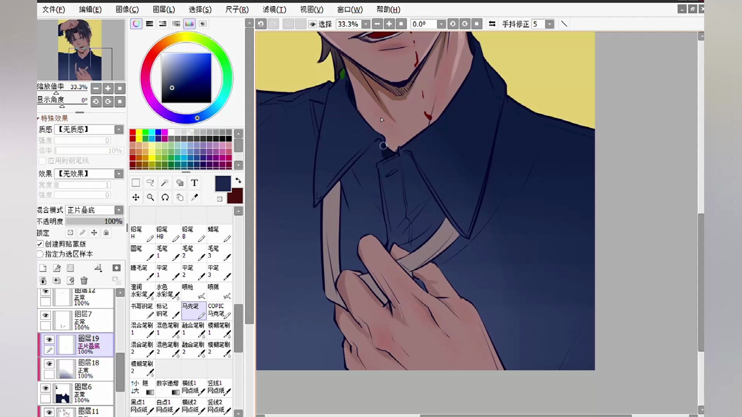Screen dimensions: 742x417
Task: Click the delete layer trash icon
Action: pos(84,281)
